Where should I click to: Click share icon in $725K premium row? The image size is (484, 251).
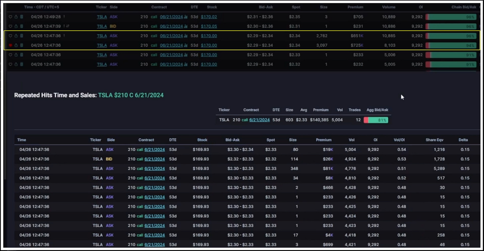click(x=16, y=45)
